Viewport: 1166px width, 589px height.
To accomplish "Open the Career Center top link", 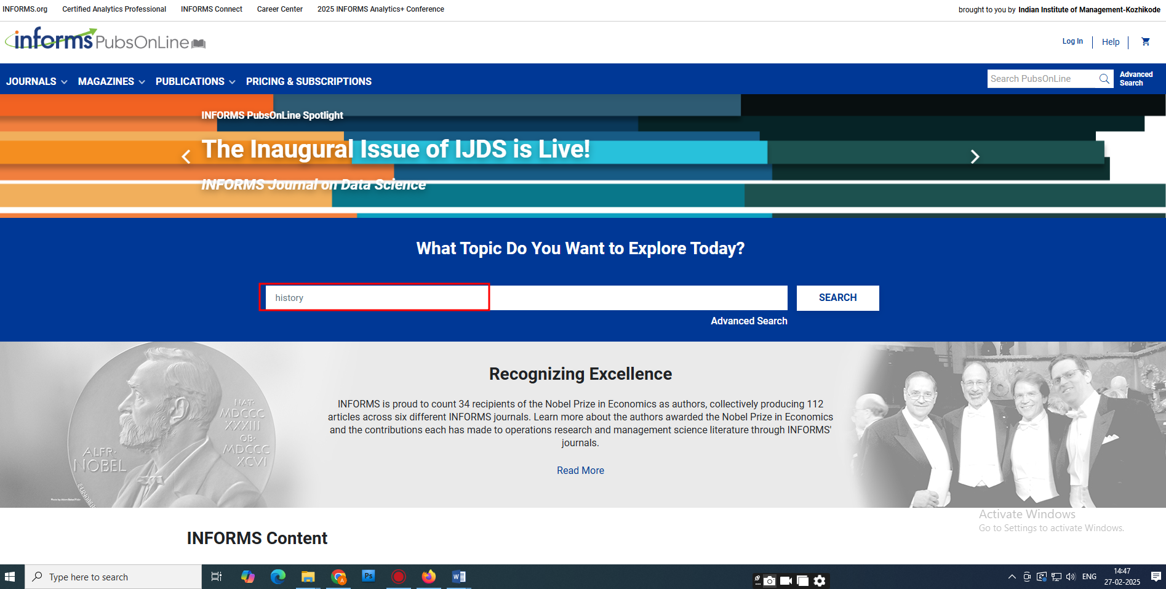I will pyautogui.click(x=279, y=9).
